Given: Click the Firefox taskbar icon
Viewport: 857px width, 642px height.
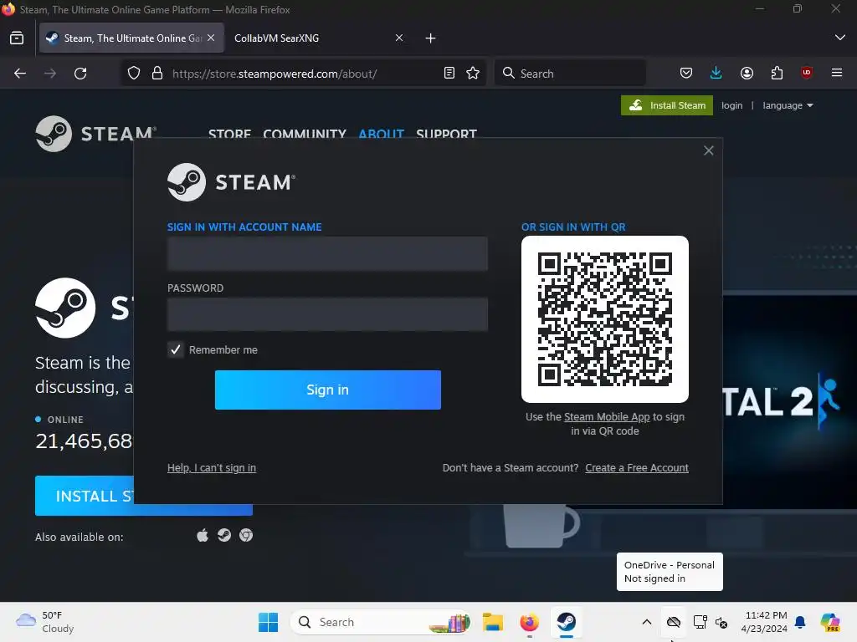Looking at the screenshot, I should (x=529, y=622).
